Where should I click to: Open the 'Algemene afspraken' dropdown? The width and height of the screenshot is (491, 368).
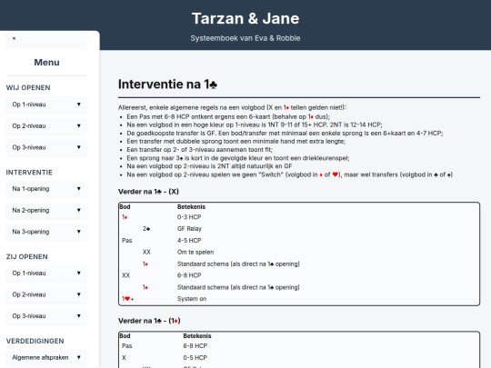(x=46, y=357)
